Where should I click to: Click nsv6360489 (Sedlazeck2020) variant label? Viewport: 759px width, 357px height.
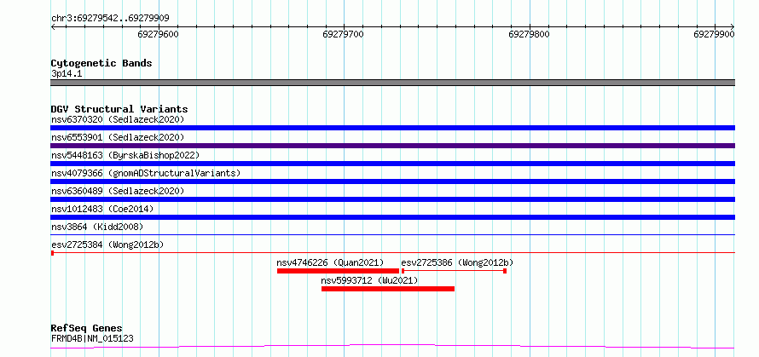click(x=118, y=191)
